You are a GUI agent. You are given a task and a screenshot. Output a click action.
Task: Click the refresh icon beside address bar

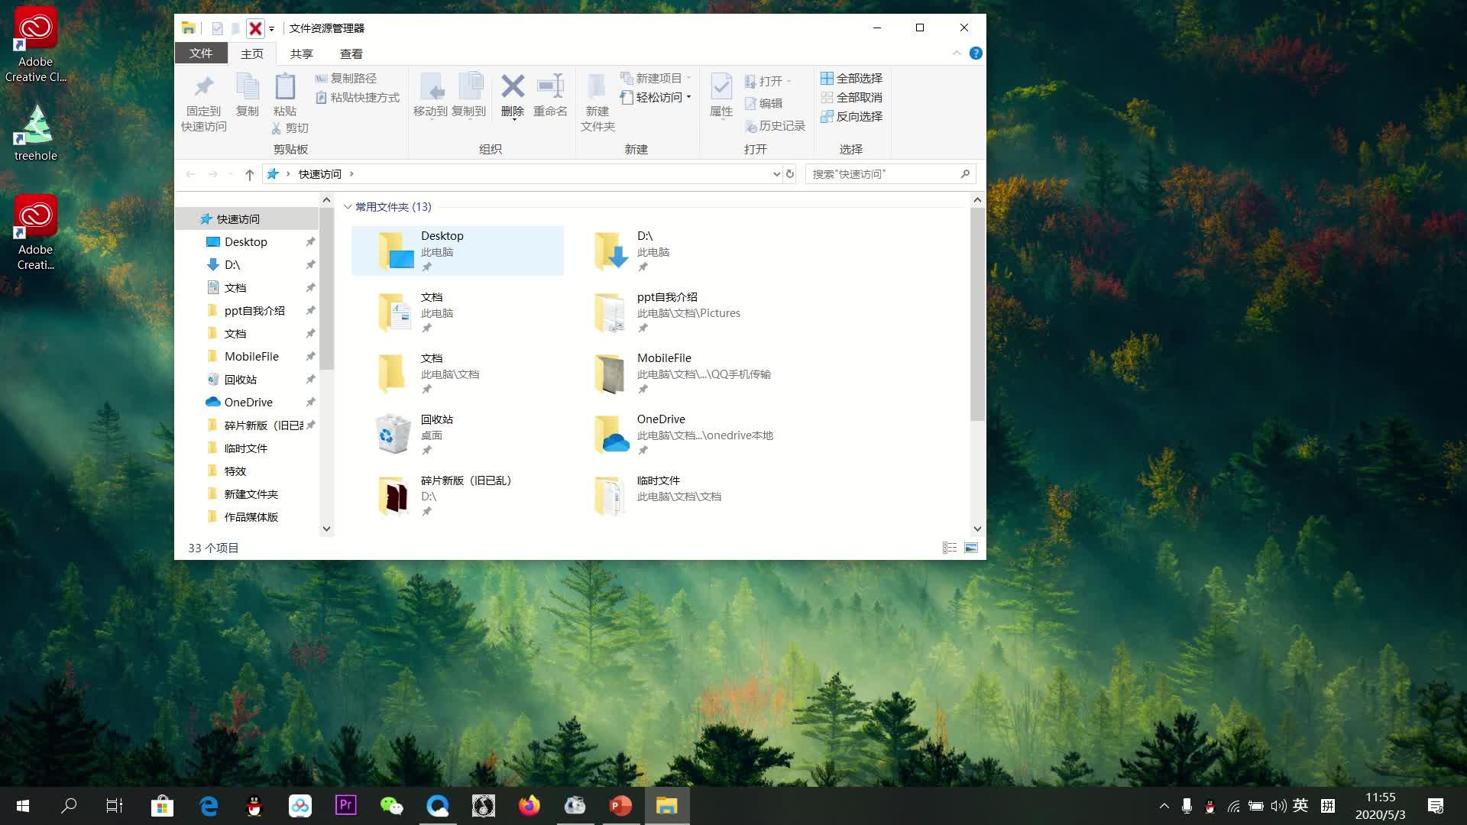[x=790, y=174]
